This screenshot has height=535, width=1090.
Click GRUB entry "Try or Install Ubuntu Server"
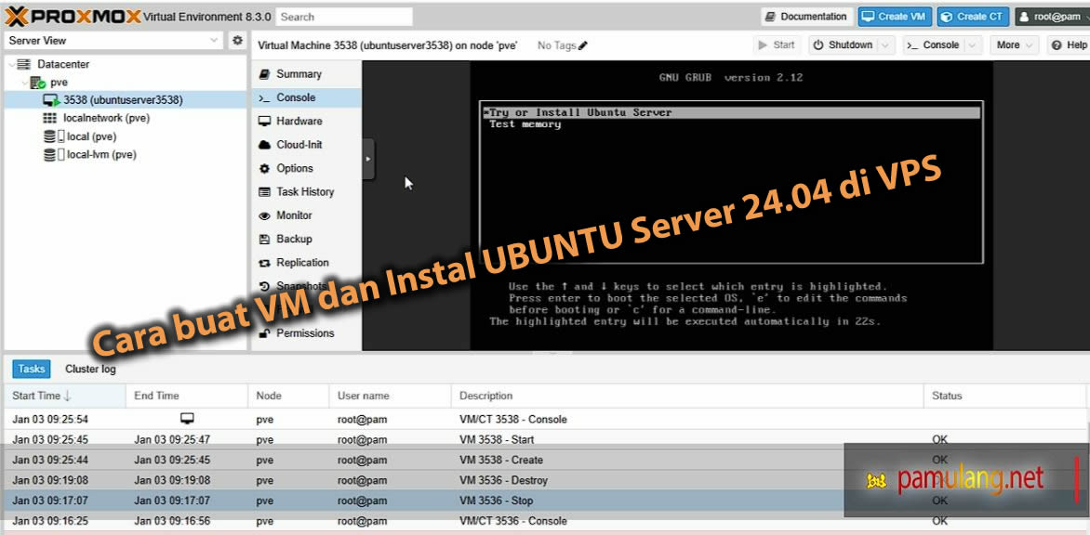pyautogui.click(x=731, y=112)
